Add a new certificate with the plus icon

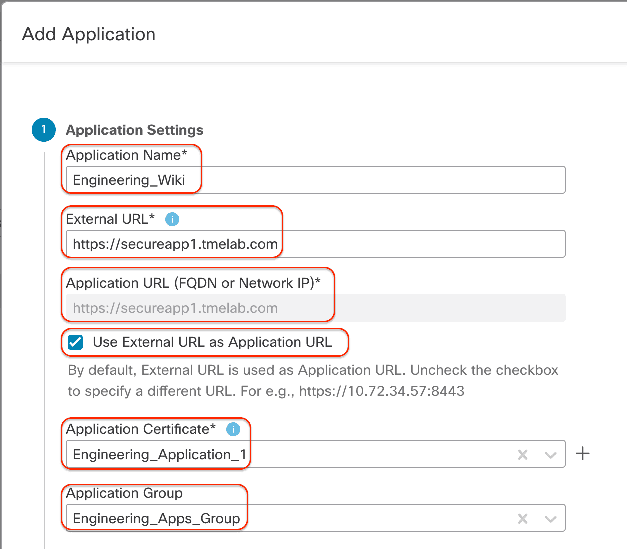(x=583, y=454)
